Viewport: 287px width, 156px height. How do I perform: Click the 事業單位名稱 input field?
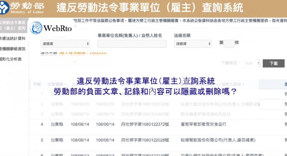tap(132, 44)
